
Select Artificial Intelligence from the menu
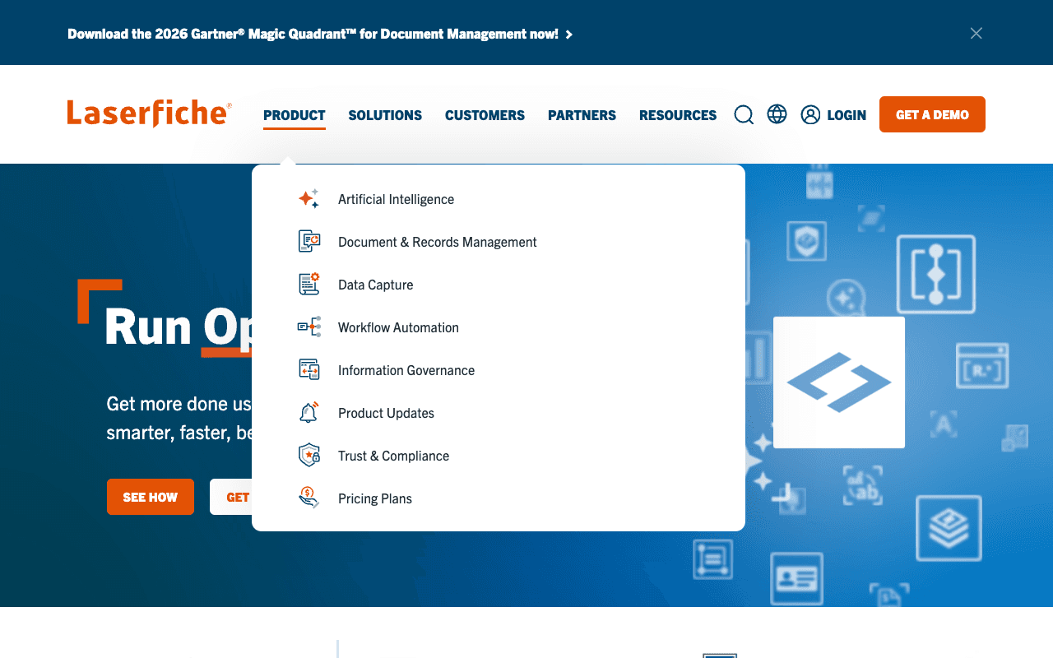pyautogui.click(x=396, y=199)
